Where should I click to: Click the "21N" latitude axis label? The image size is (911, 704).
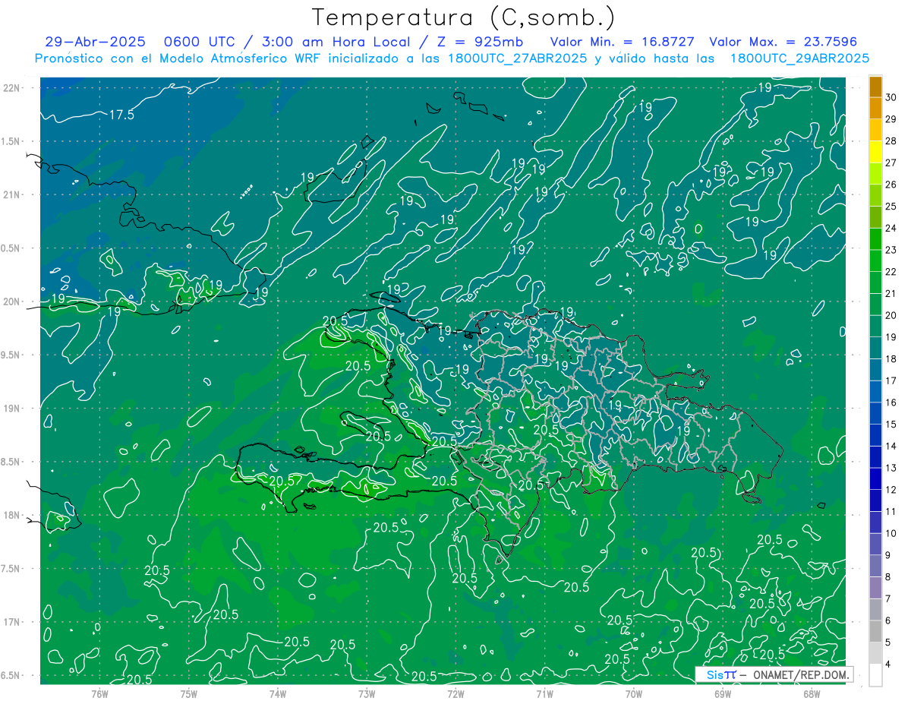pos(13,194)
